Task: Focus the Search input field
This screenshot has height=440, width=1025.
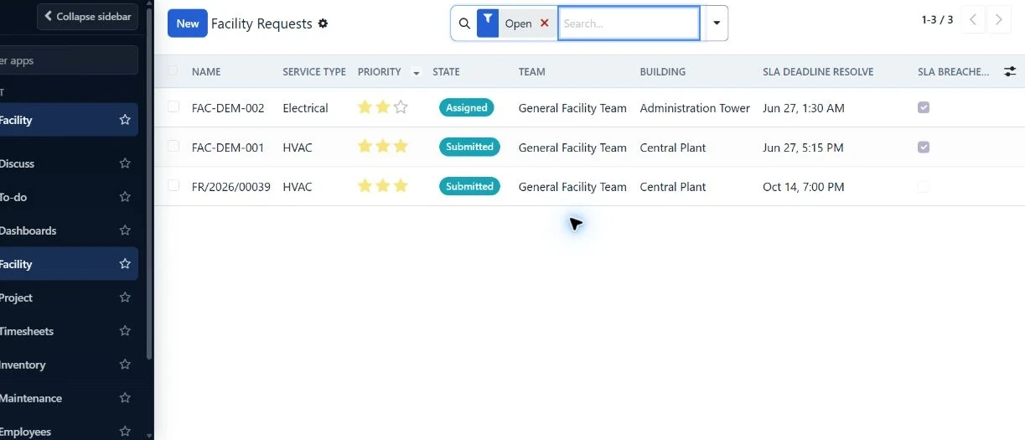Action: (x=629, y=23)
